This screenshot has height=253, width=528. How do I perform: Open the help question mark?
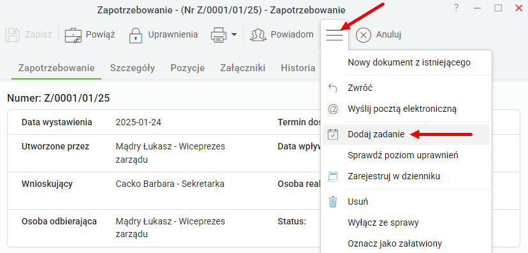click(x=457, y=8)
